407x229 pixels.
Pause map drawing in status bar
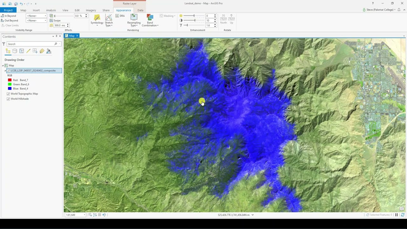click(397, 215)
